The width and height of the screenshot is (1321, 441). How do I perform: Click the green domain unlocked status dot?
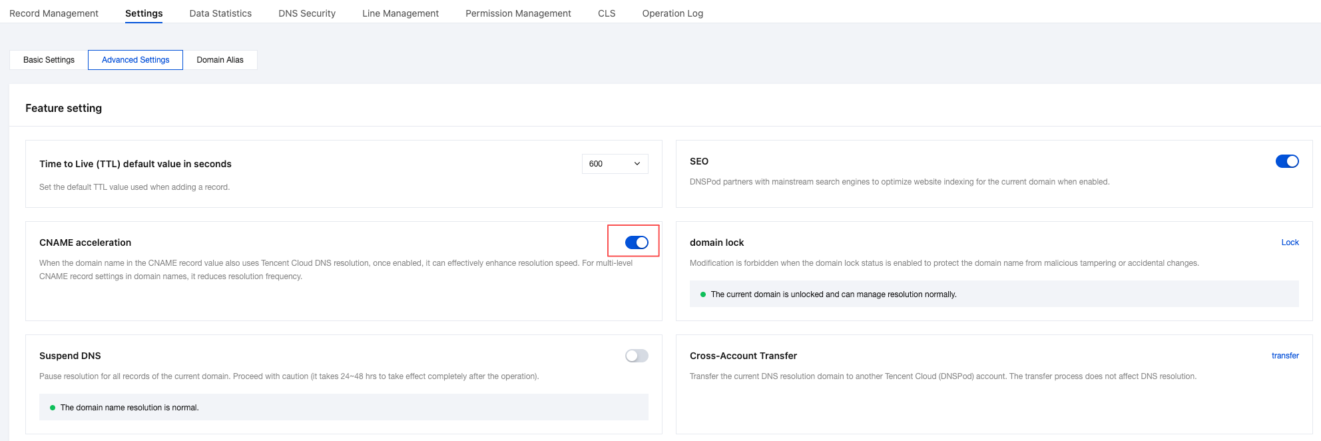703,294
